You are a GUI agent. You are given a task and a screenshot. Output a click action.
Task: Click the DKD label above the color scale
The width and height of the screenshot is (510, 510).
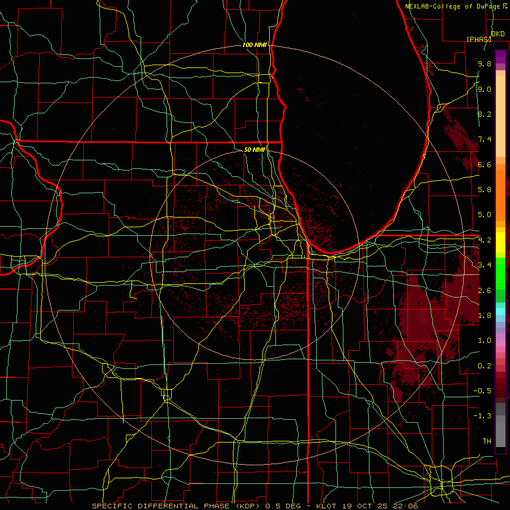point(498,34)
